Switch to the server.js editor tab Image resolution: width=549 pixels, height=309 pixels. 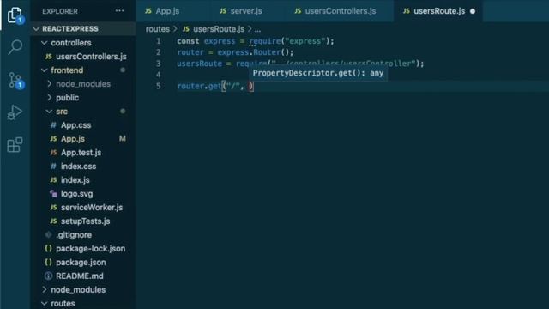point(247,11)
